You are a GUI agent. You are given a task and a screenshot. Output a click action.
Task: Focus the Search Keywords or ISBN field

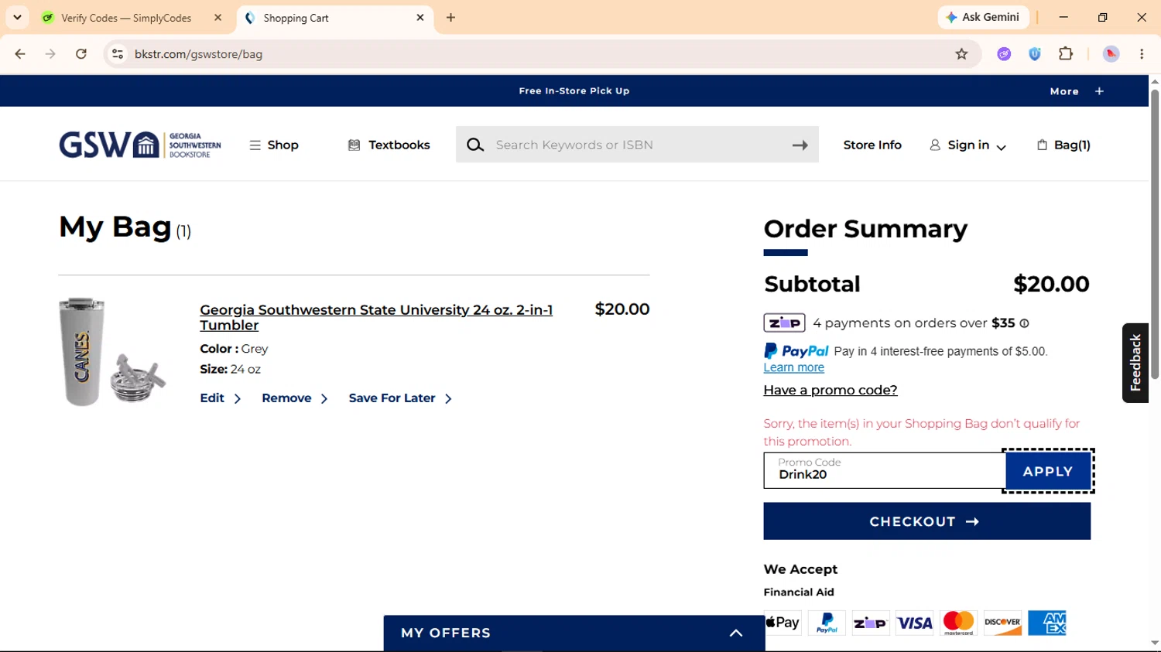point(636,145)
